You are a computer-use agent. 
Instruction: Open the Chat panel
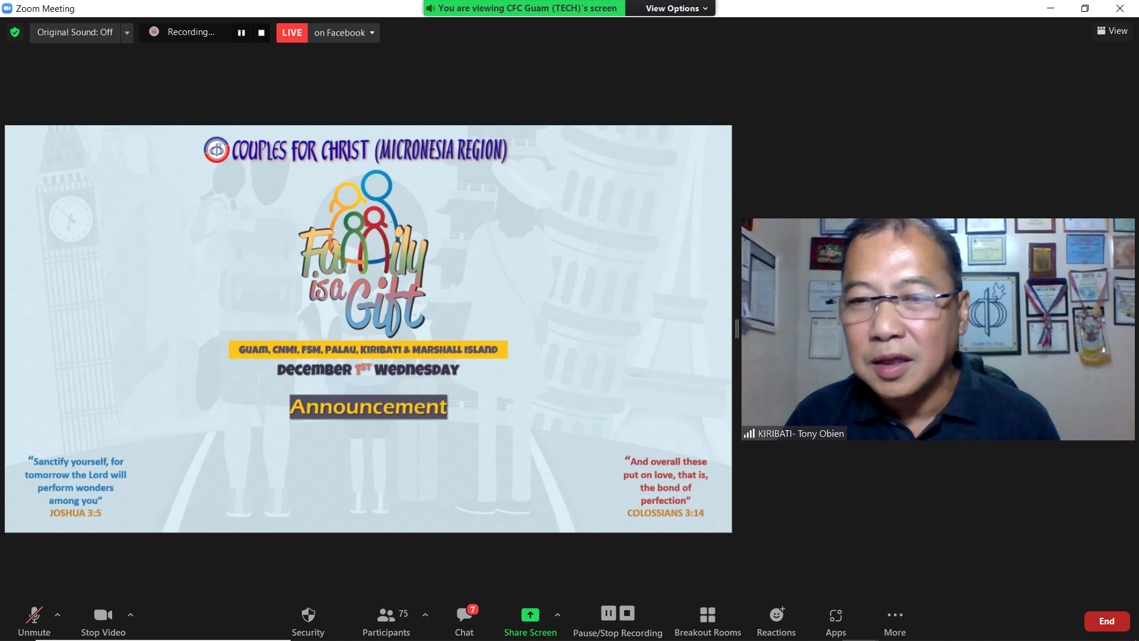pos(464,621)
